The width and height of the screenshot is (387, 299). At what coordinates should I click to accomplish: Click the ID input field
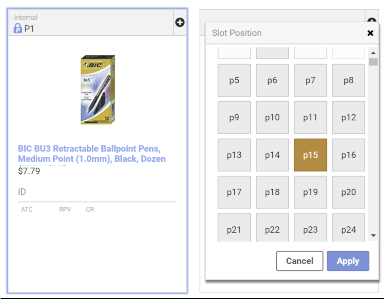[x=97, y=192]
